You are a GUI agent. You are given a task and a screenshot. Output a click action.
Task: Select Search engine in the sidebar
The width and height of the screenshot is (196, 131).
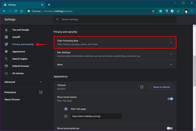[20, 59]
